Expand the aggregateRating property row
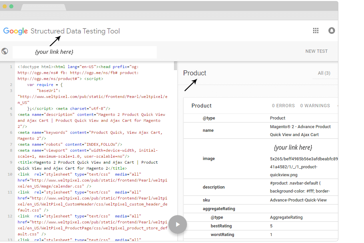 (x=219, y=209)
